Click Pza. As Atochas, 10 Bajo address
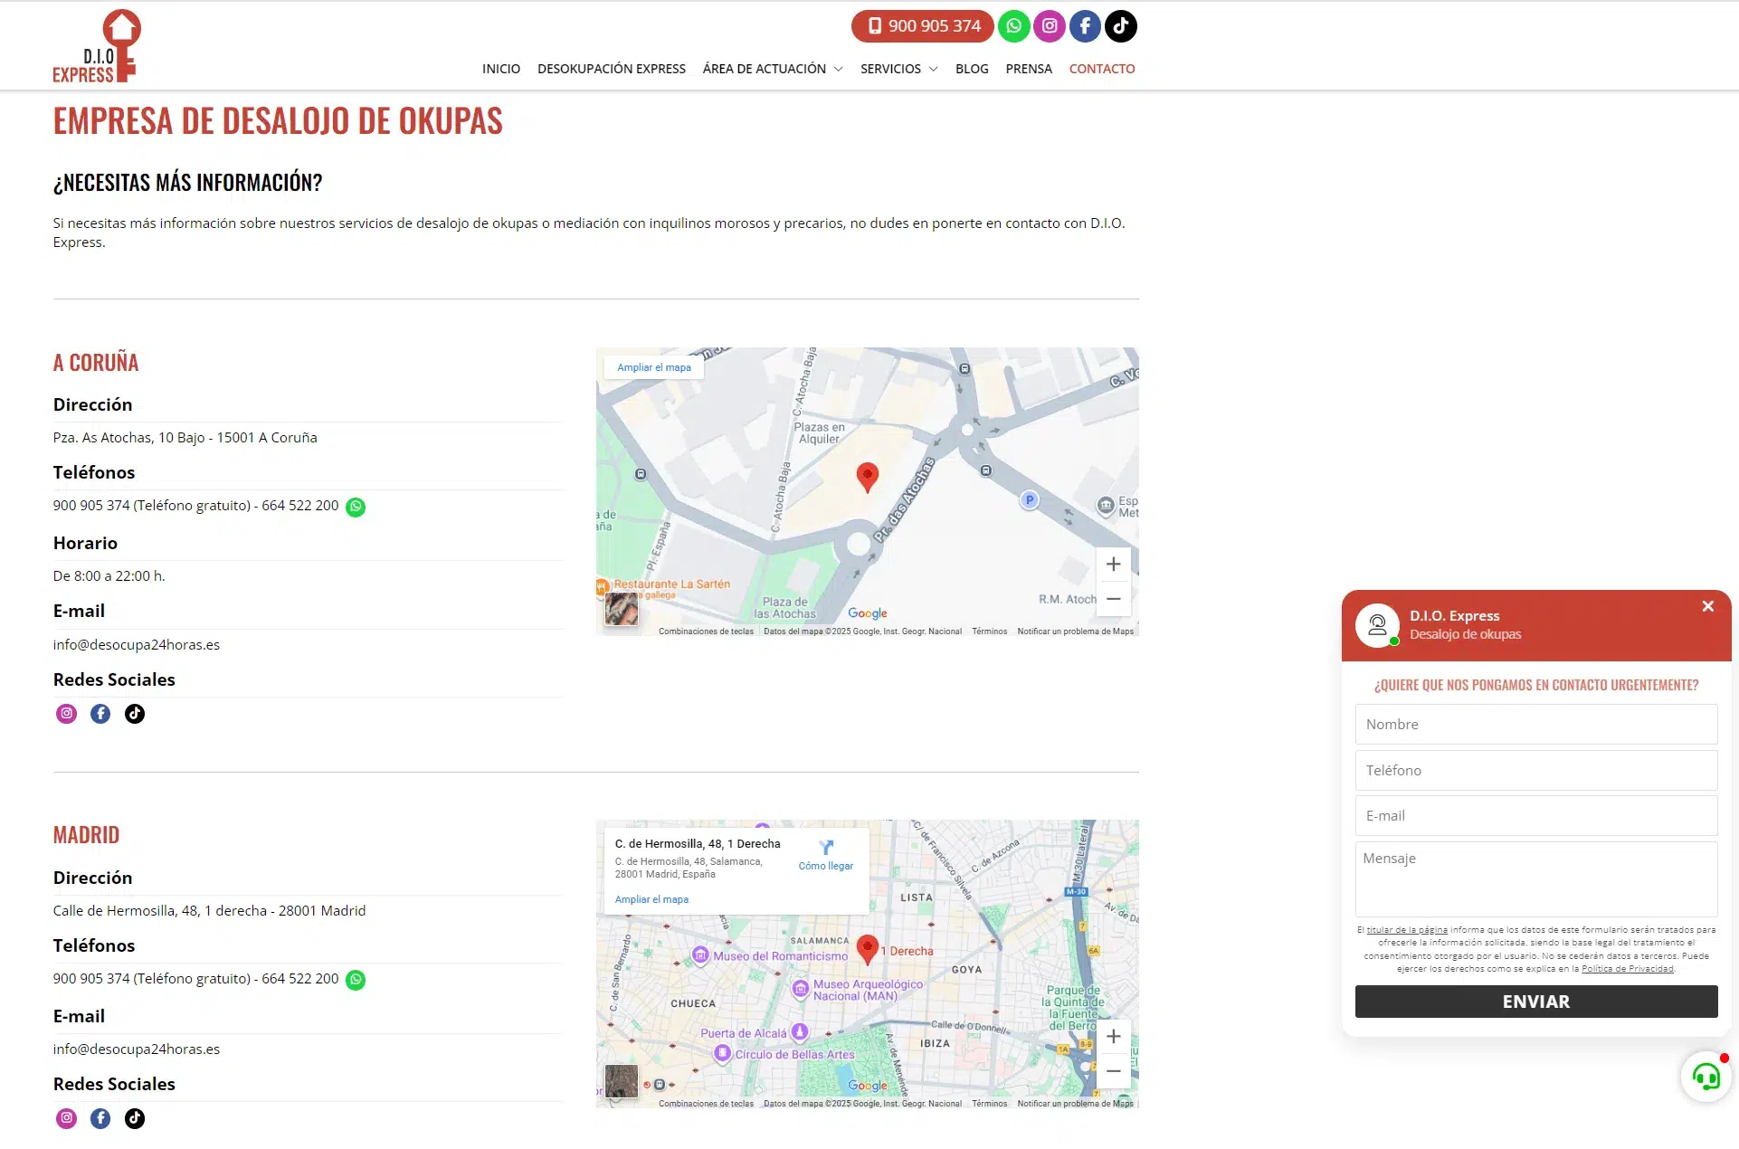The height and width of the screenshot is (1149, 1739). [185, 438]
